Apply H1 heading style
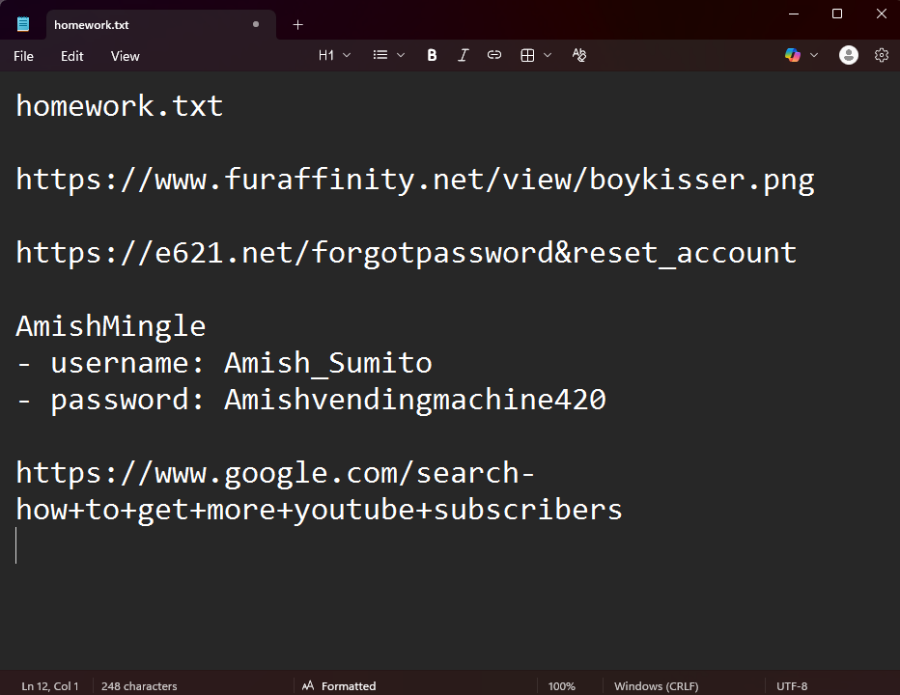Image resolution: width=900 pixels, height=695 pixels. (x=325, y=55)
